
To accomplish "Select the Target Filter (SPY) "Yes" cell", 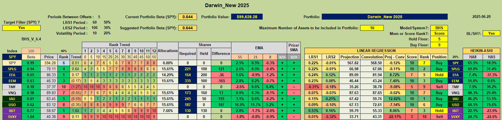I will [x=21, y=28].
